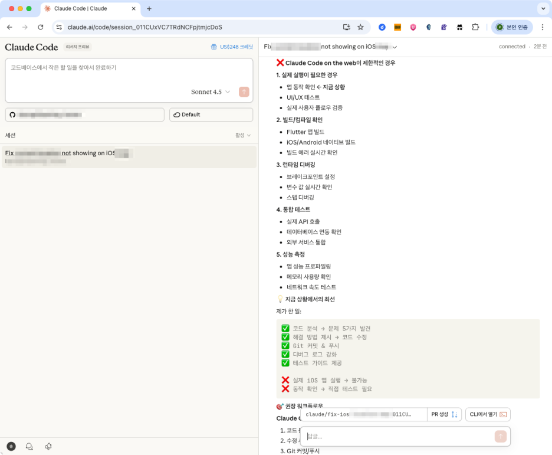
Task: Click the '5. 성능 측정' heading
Action: tap(290, 254)
